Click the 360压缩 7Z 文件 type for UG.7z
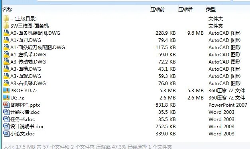The width and height of the screenshot is (250, 149). (x=226, y=98)
